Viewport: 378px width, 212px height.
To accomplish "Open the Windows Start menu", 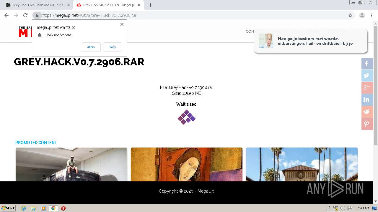I will tap(8, 208).
